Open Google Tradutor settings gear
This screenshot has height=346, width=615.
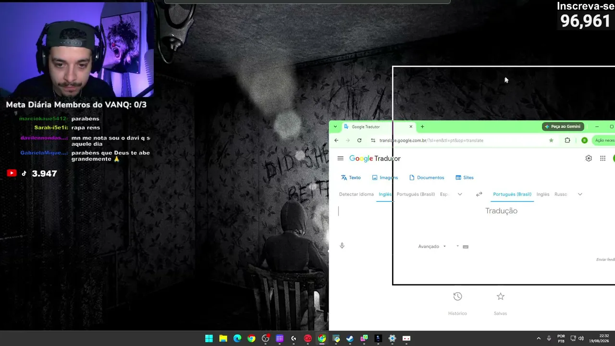[589, 159]
